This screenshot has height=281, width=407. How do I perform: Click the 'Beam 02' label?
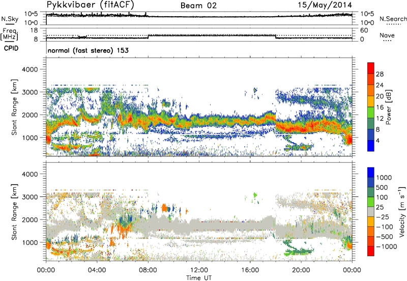[x=198, y=6]
